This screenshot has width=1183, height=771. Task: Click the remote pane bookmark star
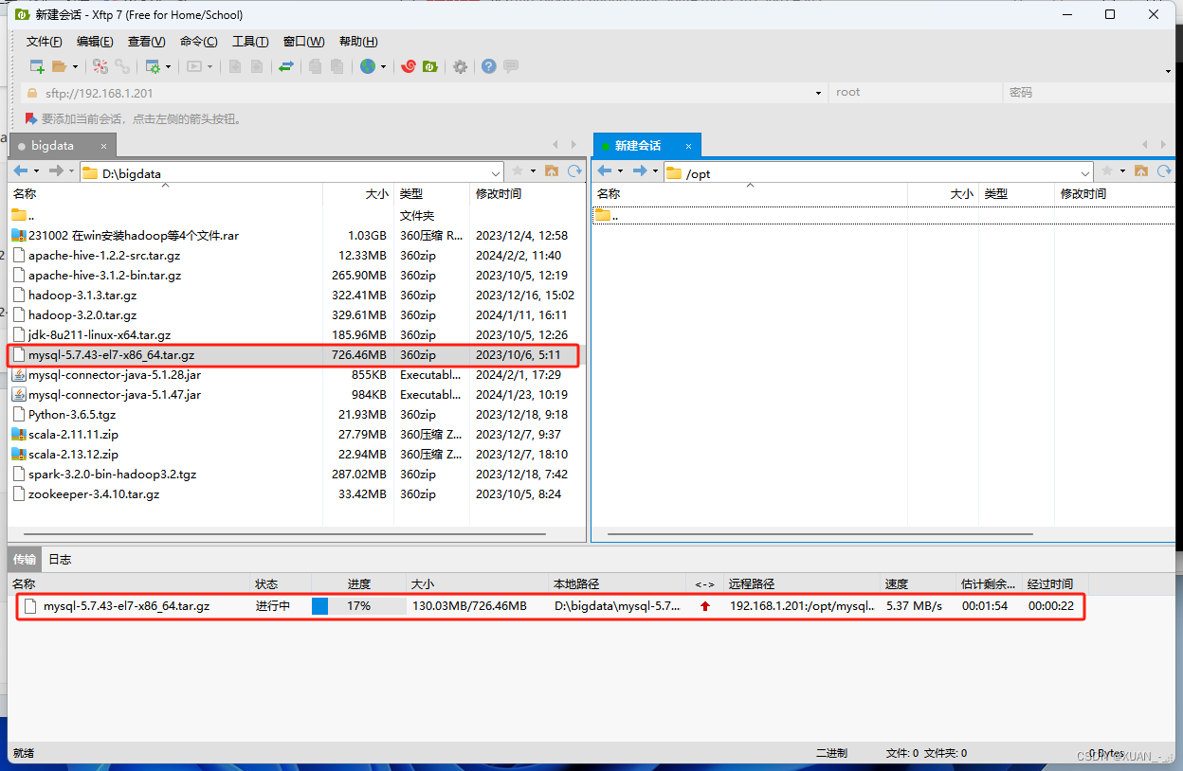pyautogui.click(x=1107, y=171)
